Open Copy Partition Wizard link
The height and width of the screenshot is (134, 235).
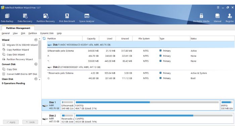(x=18, y=50)
